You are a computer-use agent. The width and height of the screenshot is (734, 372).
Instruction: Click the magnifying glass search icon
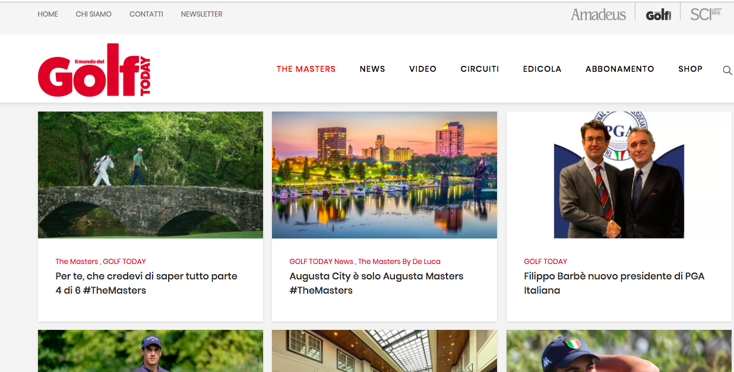727,70
